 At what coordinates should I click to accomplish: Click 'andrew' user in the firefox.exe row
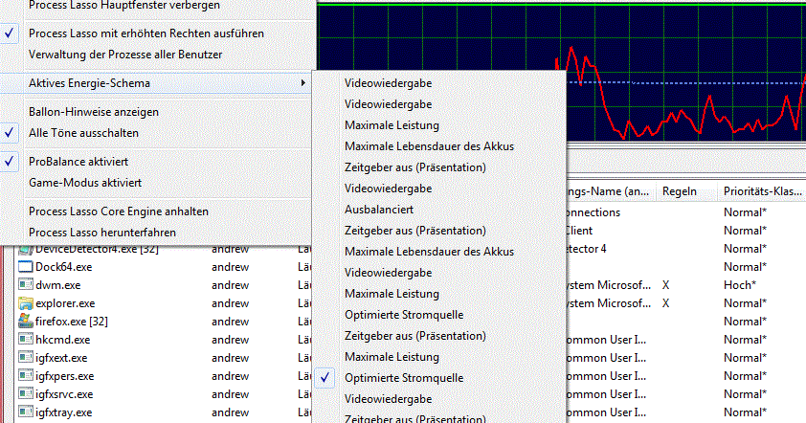[231, 322]
